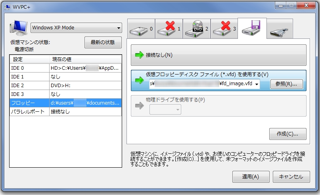Select the IDE 2 settings row
Screen dimensions: 320x195
click(x=65, y=86)
